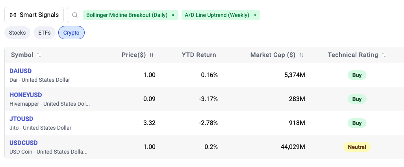Image resolution: width=404 pixels, height=167 pixels.
Task: Switch to the Stocks tab
Action: click(x=17, y=33)
